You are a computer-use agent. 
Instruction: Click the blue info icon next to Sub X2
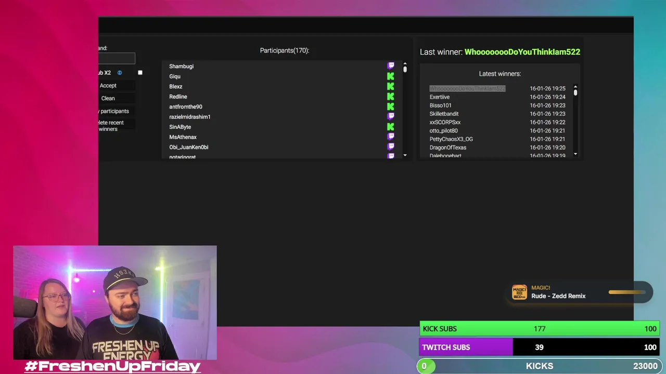tap(119, 73)
